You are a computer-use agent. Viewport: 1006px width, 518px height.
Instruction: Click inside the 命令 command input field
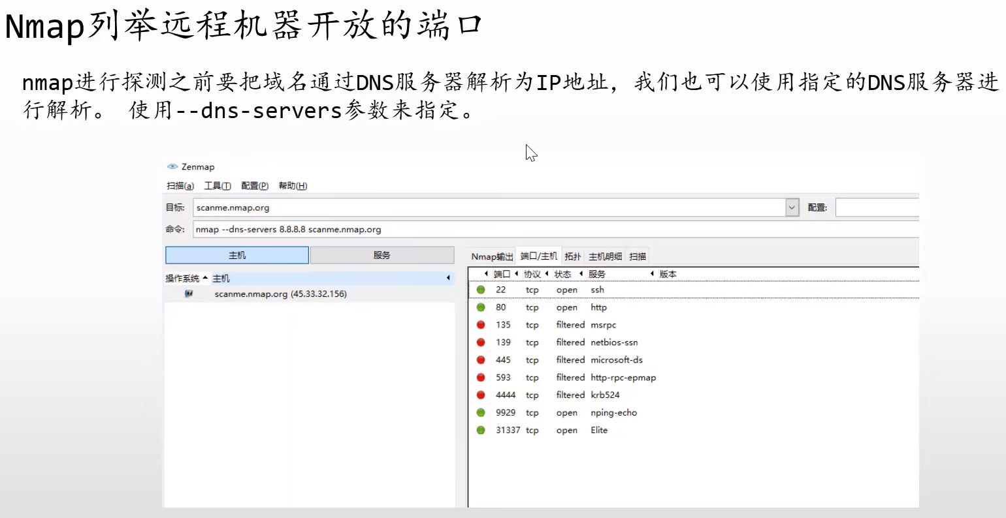coord(392,229)
